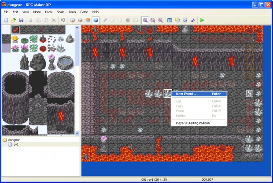Screen dimensions: 273x183
Task: Pick the water basin tile
Action: 66,62
